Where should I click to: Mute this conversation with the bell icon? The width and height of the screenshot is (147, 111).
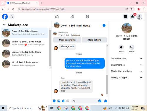[x=121, y=47]
